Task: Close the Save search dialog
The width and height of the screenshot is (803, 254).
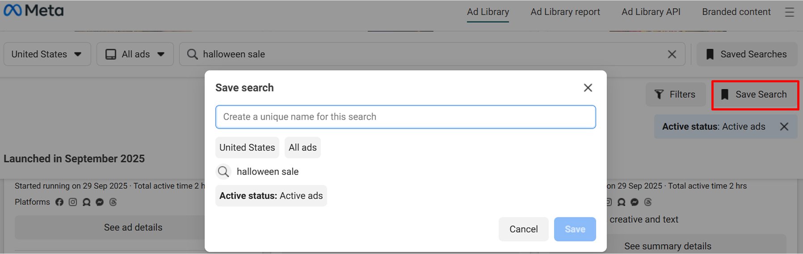Action: [588, 88]
